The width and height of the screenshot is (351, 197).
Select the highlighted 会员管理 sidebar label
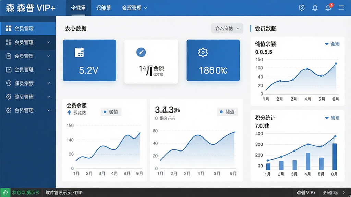click(x=24, y=29)
